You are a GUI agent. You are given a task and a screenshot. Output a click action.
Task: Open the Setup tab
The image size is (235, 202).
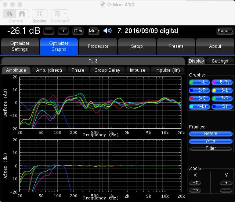coord(137,46)
